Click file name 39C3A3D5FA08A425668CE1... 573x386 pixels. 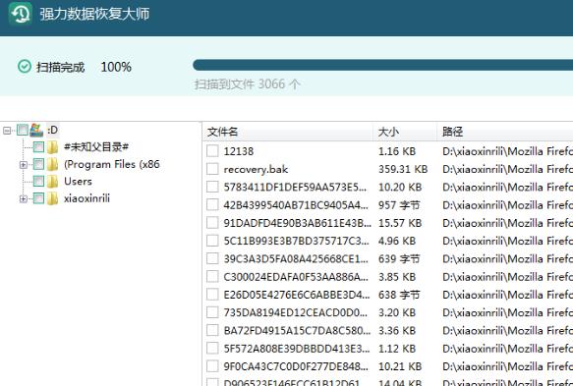click(297, 258)
